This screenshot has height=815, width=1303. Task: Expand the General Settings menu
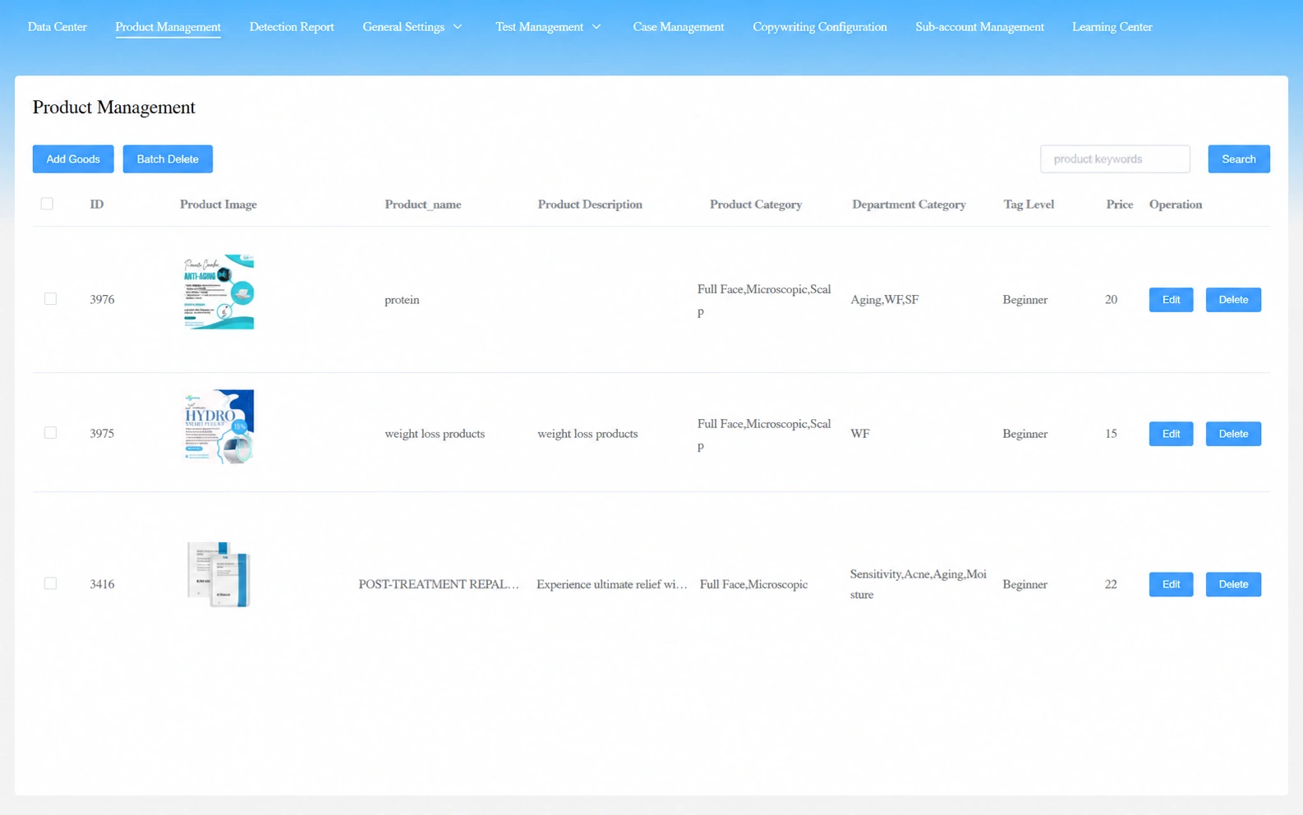click(x=412, y=27)
